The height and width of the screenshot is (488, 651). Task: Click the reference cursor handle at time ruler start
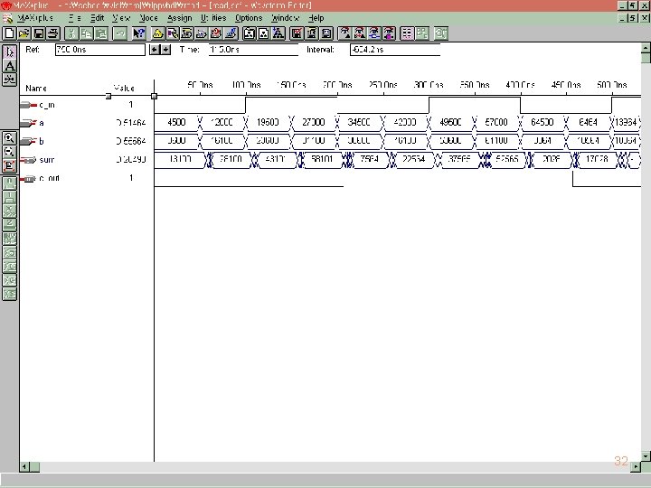click(x=154, y=97)
